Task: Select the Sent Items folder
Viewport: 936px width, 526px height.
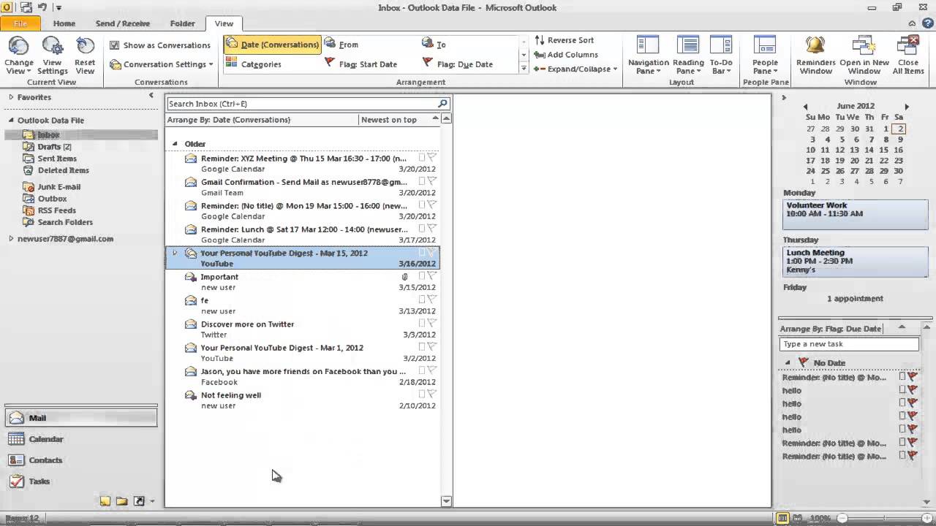Action: [56, 159]
